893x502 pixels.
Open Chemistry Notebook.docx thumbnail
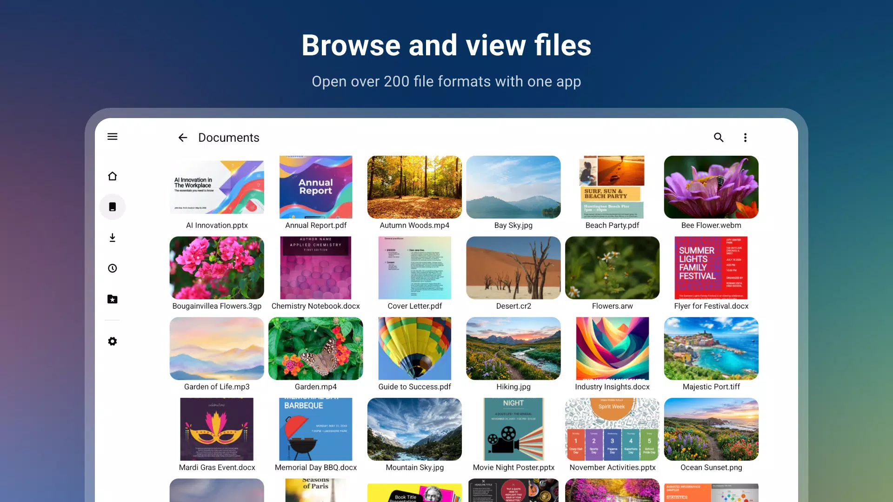316,268
